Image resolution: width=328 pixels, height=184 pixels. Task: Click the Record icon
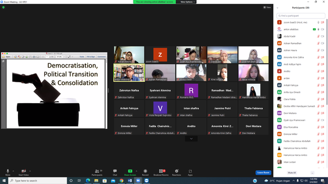click(145, 171)
